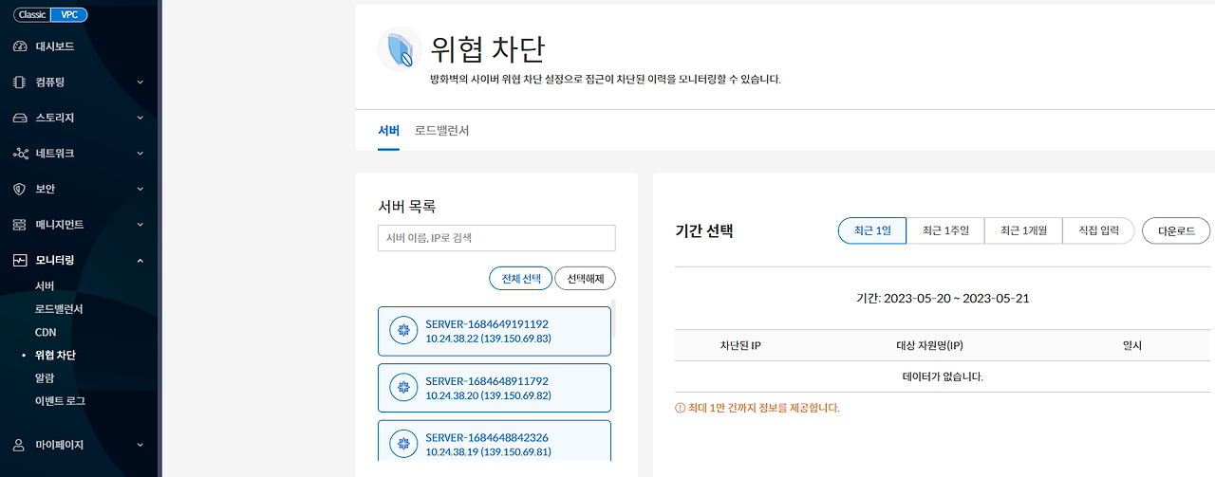Click the 보안 shield icon
1215x477 pixels.
coord(19,189)
